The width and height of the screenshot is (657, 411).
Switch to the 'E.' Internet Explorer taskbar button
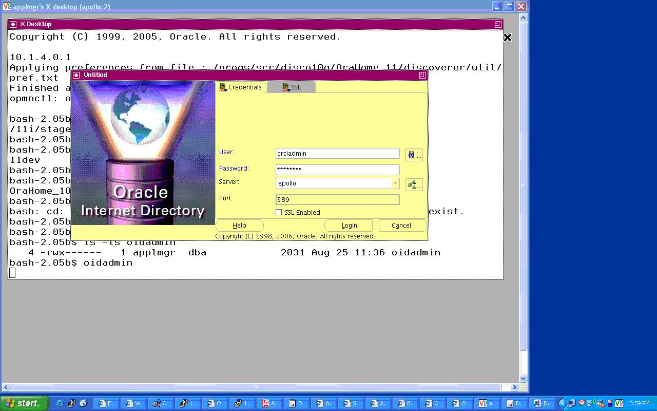click(x=106, y=403)
